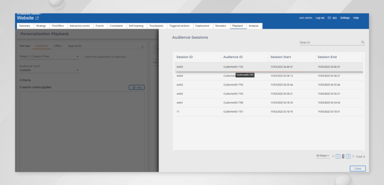The width and height of the screenshot is (384, 185).
Task: Select the Offers view type tab
Action: pos(58,46)
